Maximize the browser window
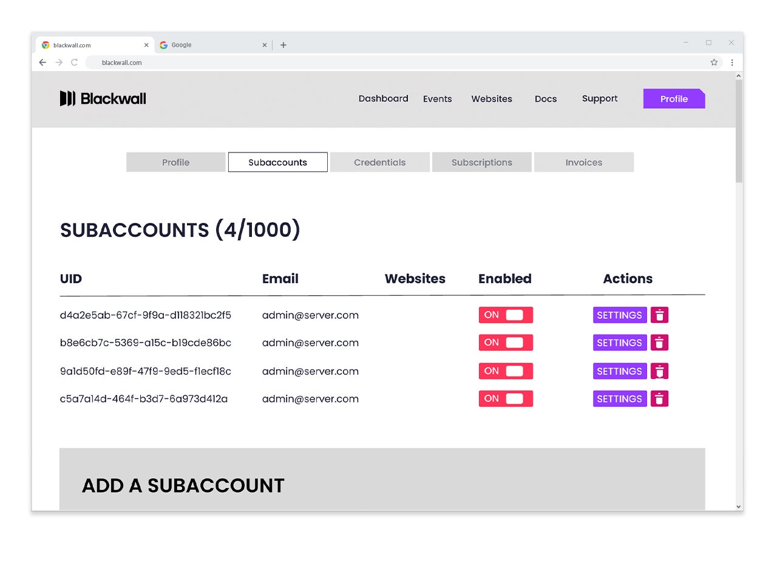This screenshot has height=583, width=777. click(x=708, y=43)
